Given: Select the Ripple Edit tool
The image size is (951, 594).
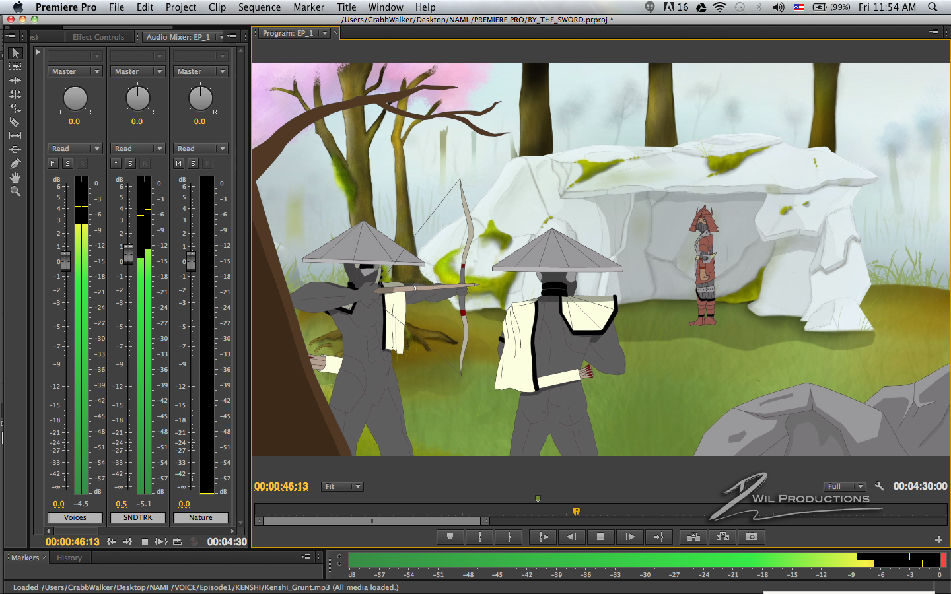Looking at the screenshot, I should pos(15,81).
